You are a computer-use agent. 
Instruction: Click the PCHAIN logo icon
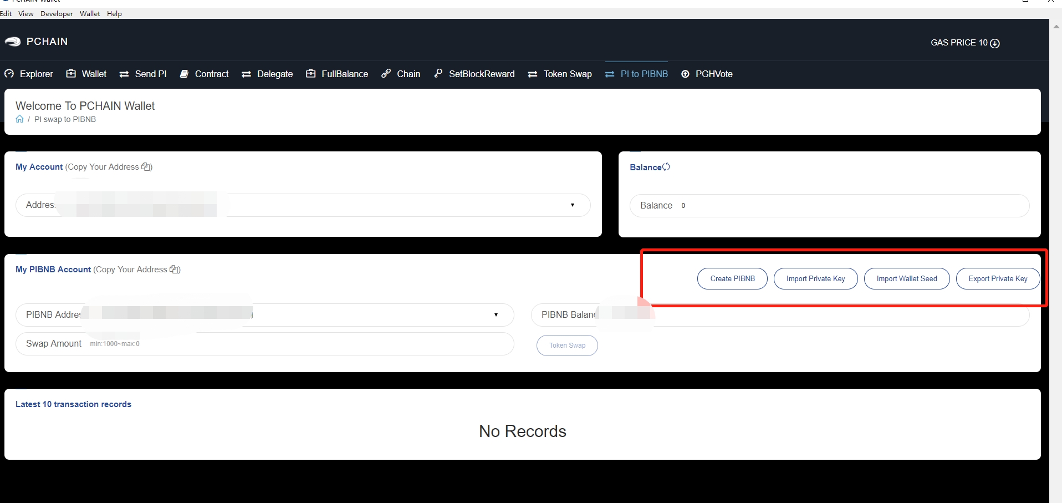click(x=13, y=42)
